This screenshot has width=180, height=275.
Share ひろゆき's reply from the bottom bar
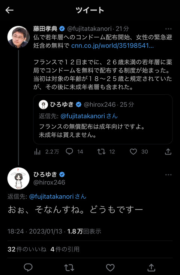point(151,268)
